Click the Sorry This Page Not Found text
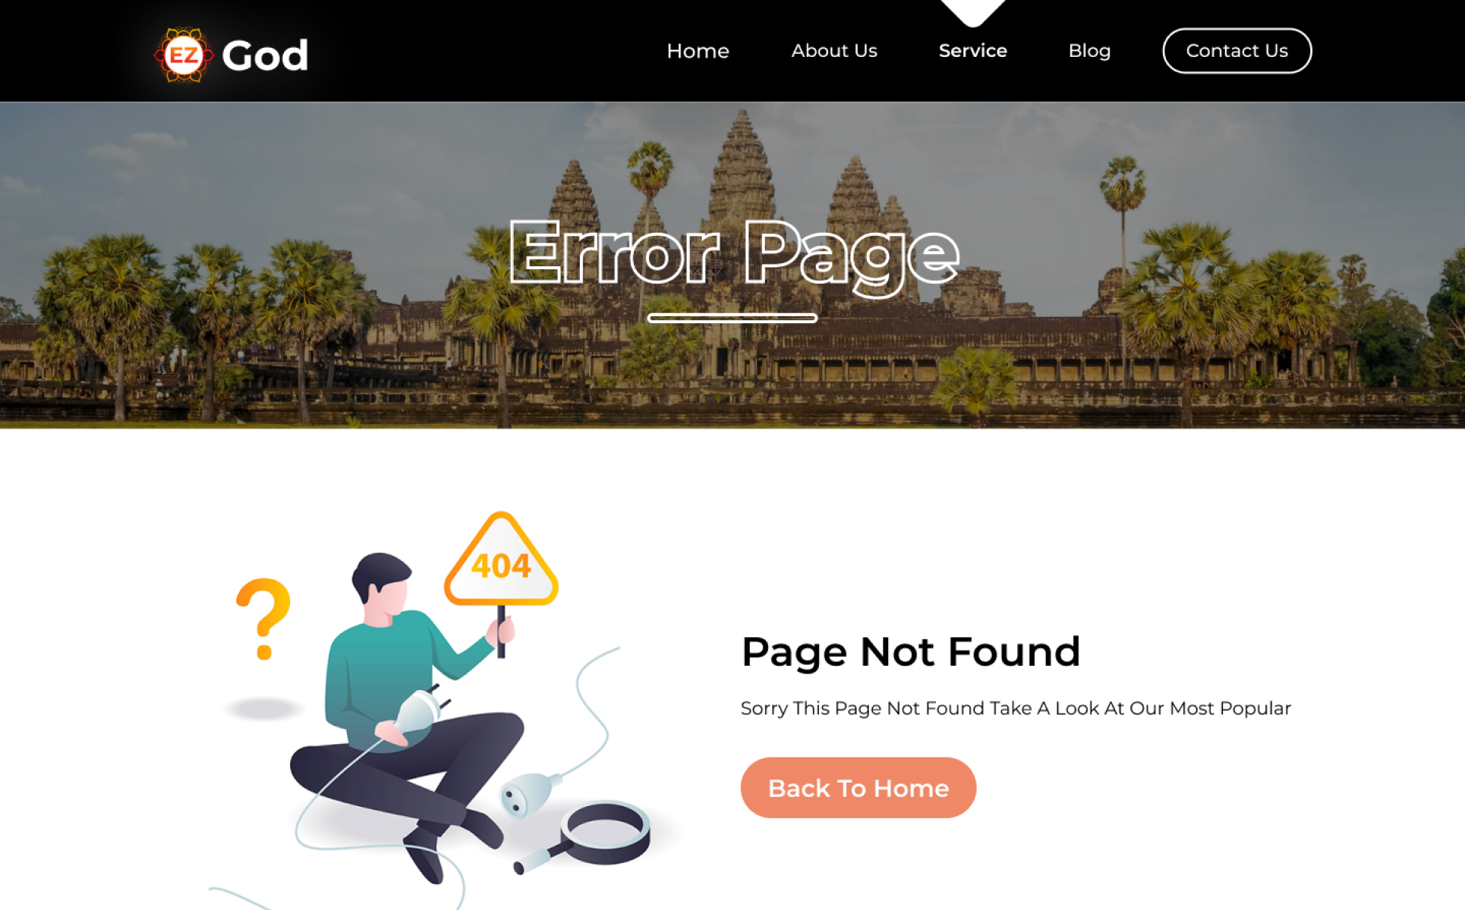1465x910 pixels. click(x=1016, y=708)
